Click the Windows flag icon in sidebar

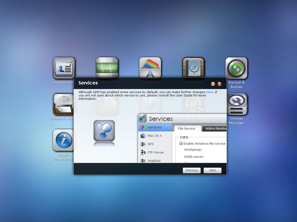click(143, 127)
